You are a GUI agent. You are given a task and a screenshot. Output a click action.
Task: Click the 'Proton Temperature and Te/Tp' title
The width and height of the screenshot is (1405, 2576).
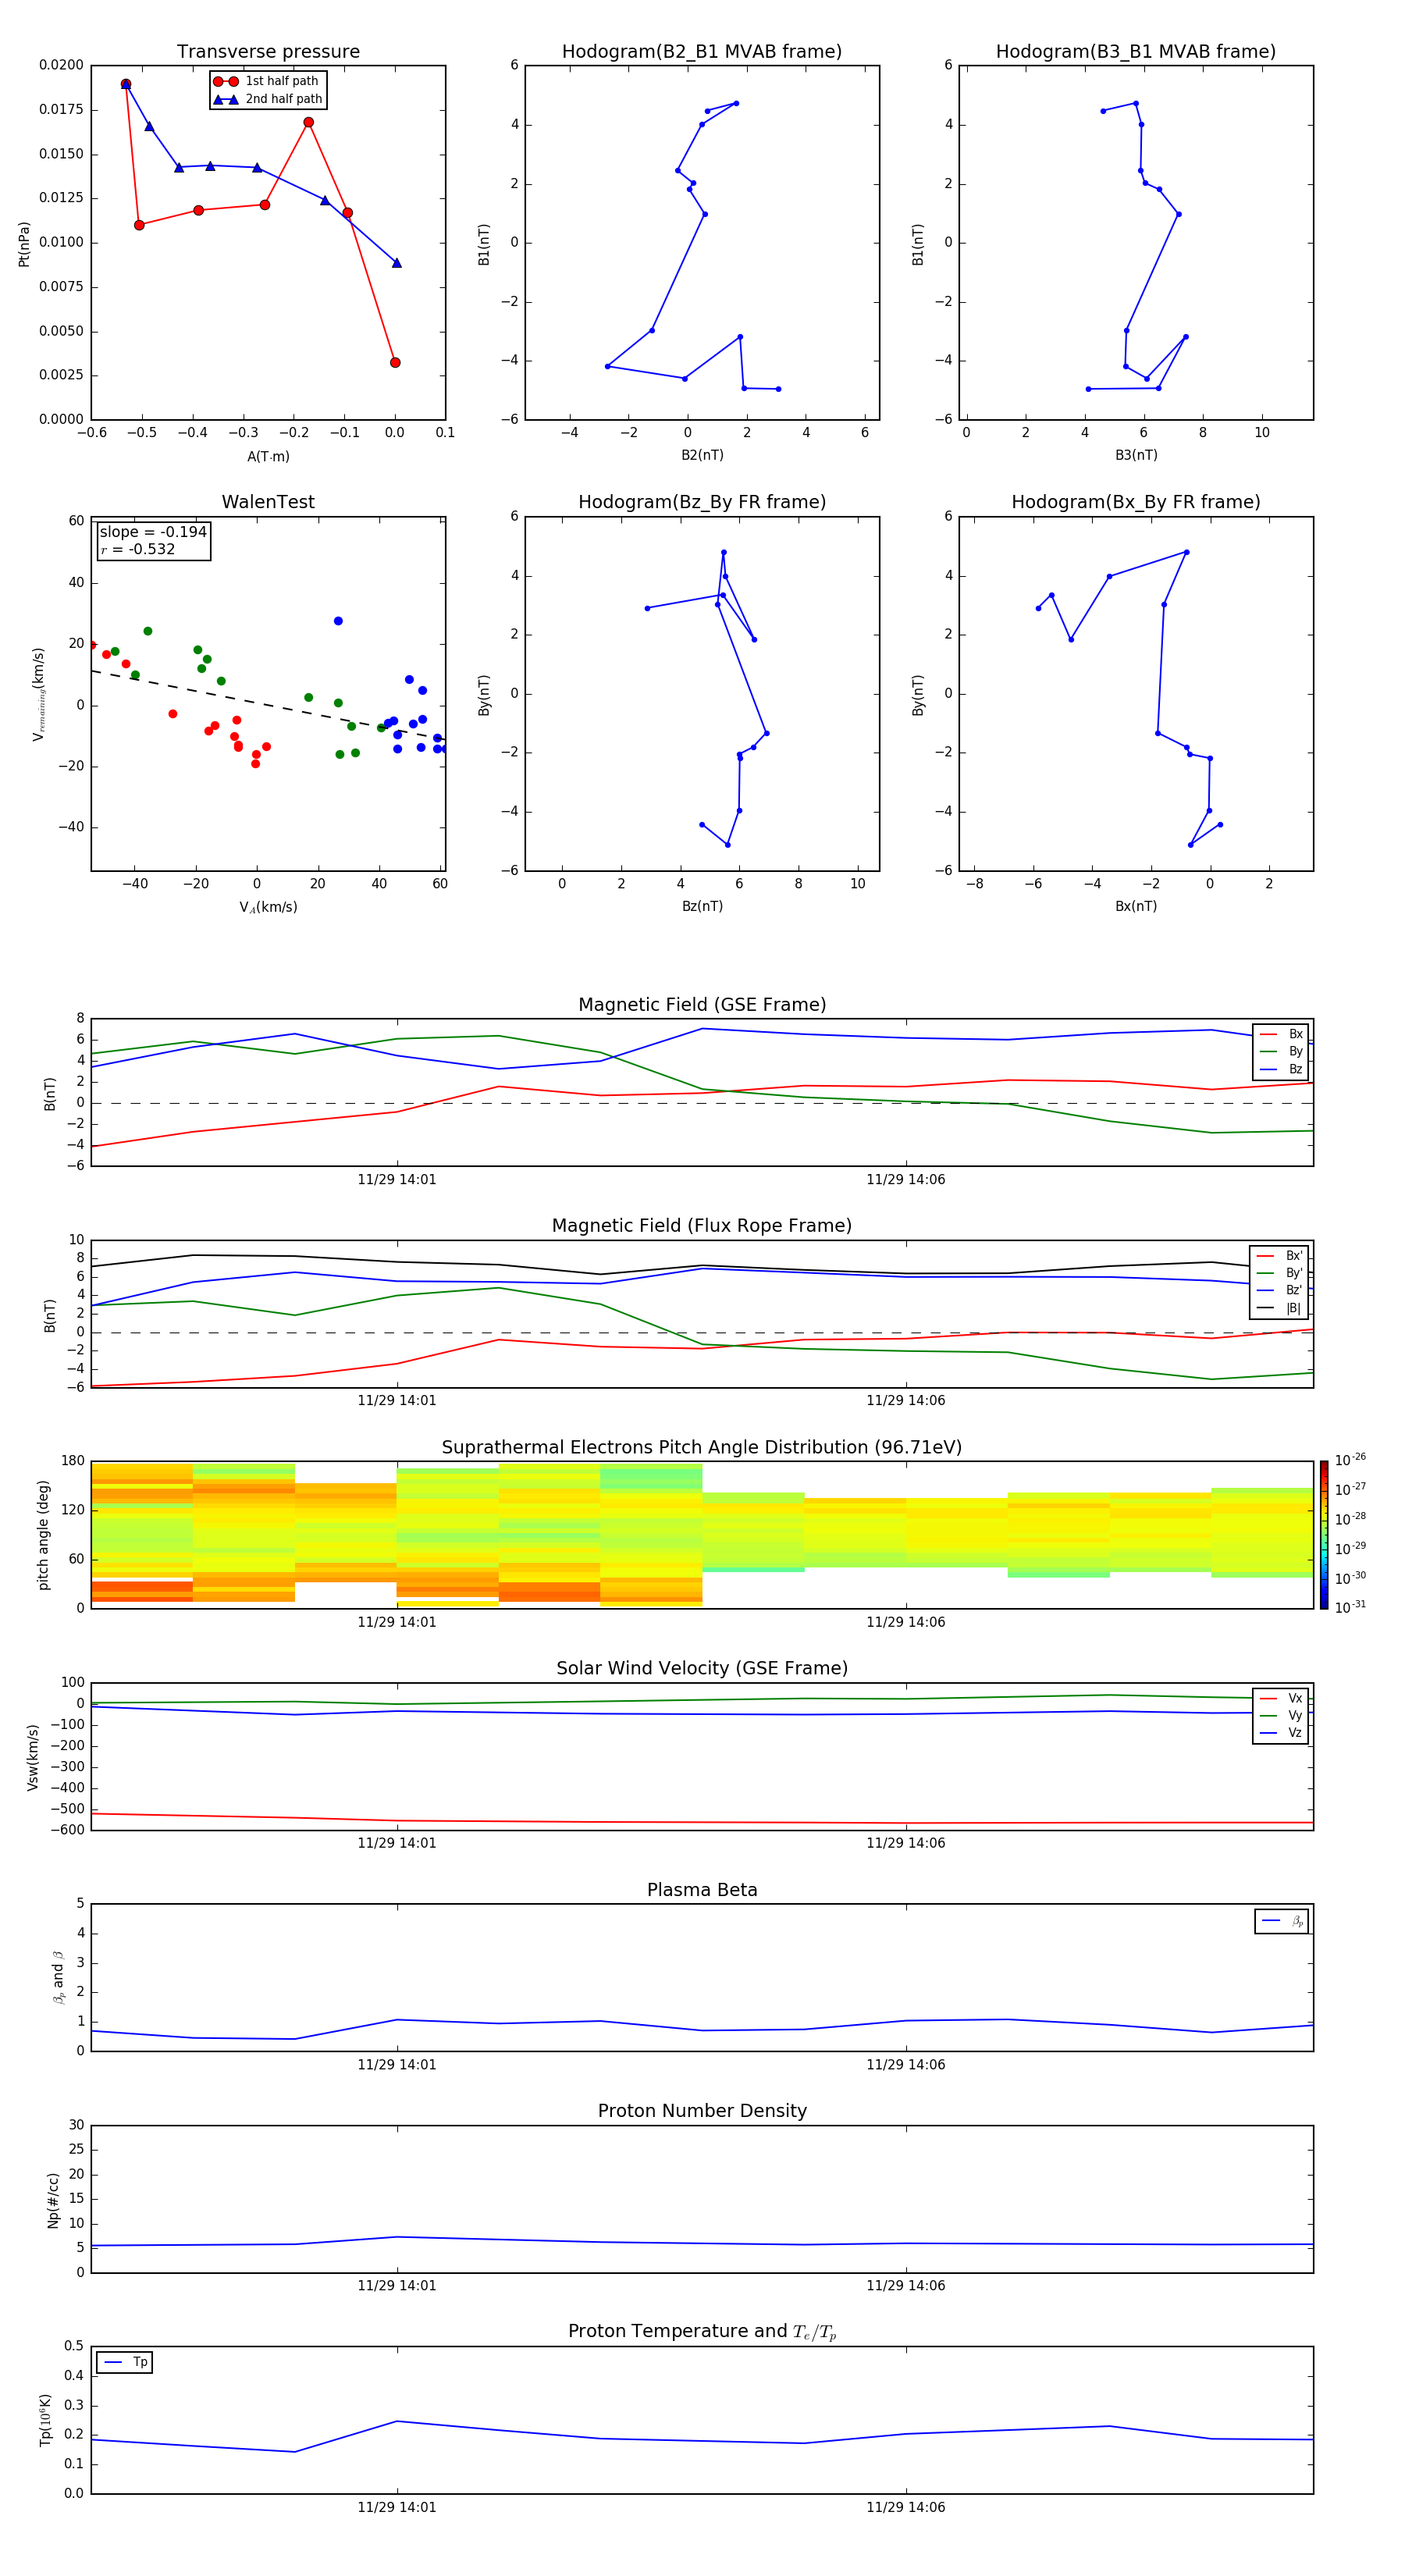tap(702, 2332)
